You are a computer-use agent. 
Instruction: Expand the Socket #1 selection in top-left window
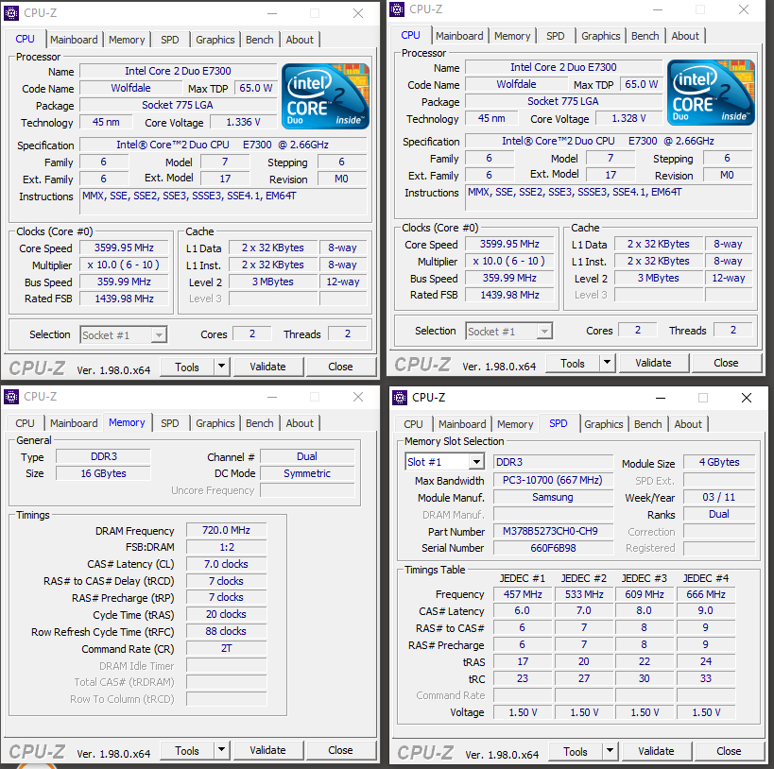[x=159, y=335]
